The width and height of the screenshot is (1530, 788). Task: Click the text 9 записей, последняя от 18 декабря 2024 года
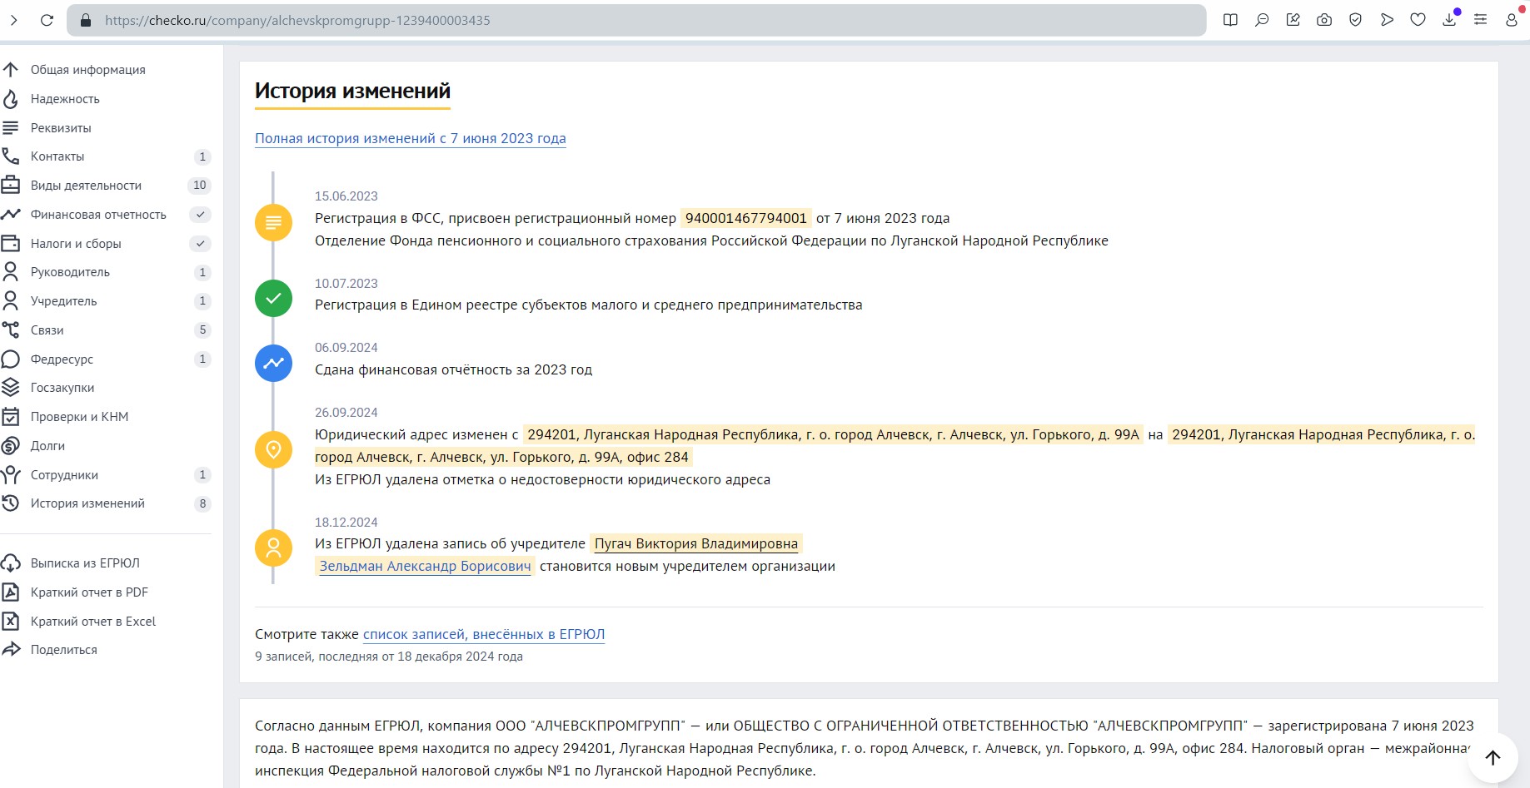click(x=389, y=657)
